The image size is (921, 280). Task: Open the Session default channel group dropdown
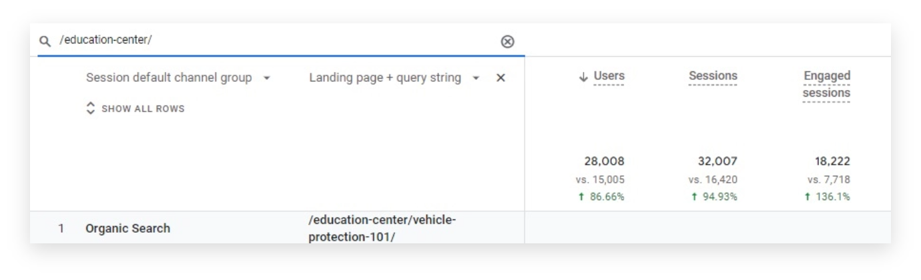coord(267,78)
